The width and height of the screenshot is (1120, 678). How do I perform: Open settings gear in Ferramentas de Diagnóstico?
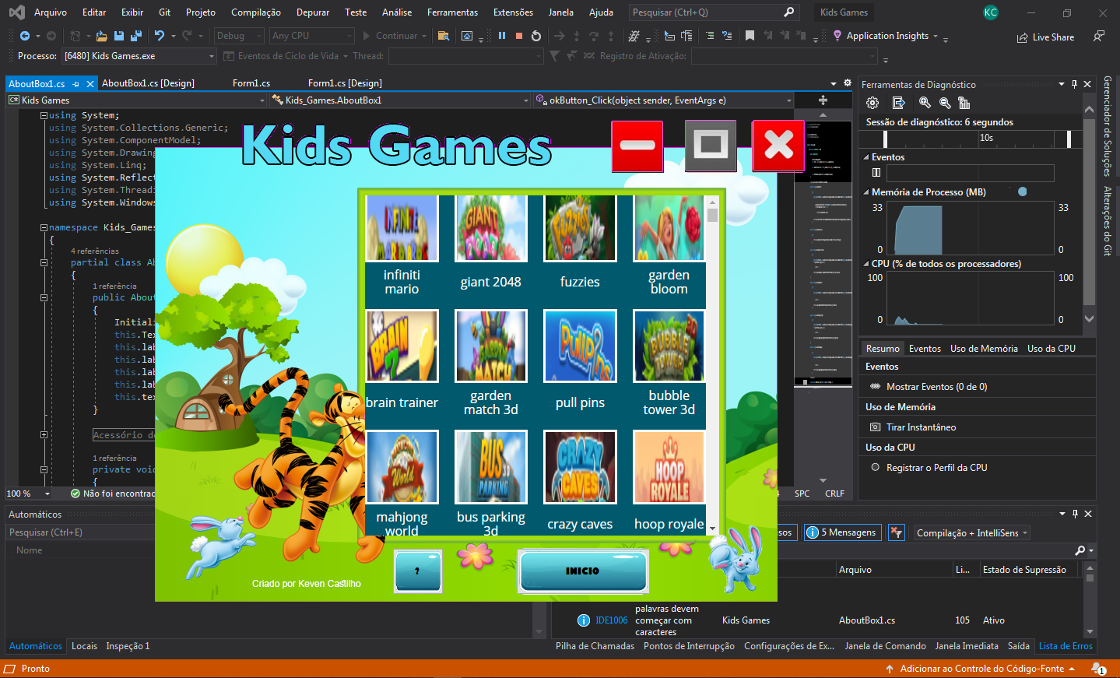pyautogui.click(x=872, y=102)
